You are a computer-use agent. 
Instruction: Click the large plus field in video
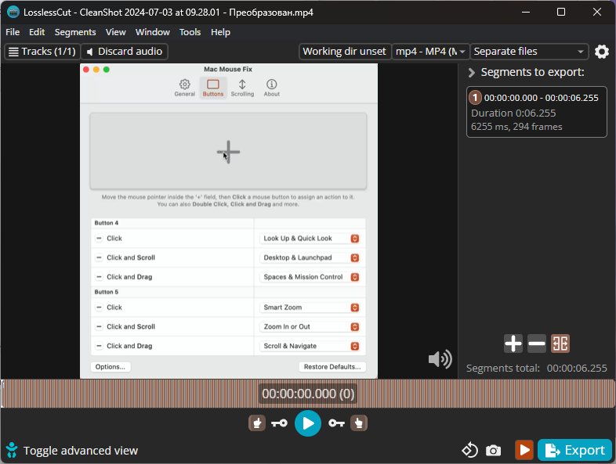click(x=228, y=151)
